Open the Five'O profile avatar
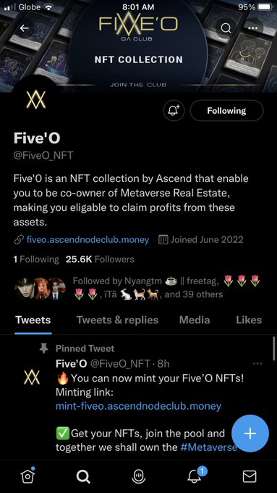Image resolution: width=277 pixels, height=493 pixels. [x=35, y=99]
